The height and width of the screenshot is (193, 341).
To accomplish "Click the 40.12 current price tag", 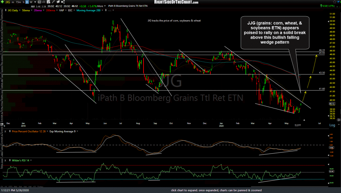I will [x=332, y=104].
